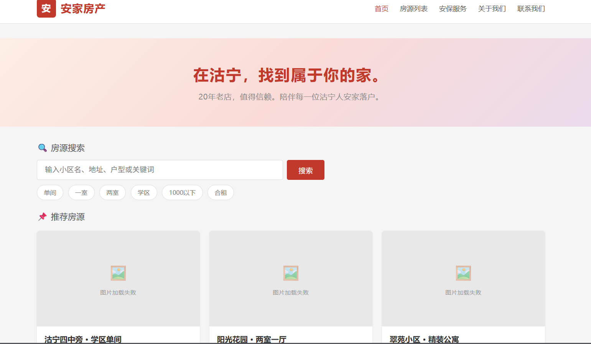This screenshot has width=591, height=344.
Task: Open the 沽宁四中旁·学区单间 listing image
Action: click(118, 279)
